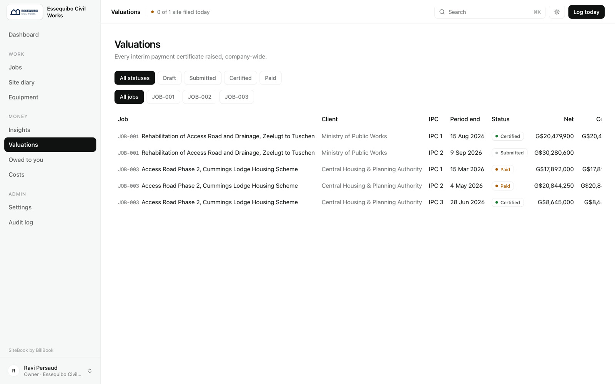The width and height of the screenshot is (615, 384).
Task: Click the '0 of 1 site filed today' status
Action: pos(180,12)
